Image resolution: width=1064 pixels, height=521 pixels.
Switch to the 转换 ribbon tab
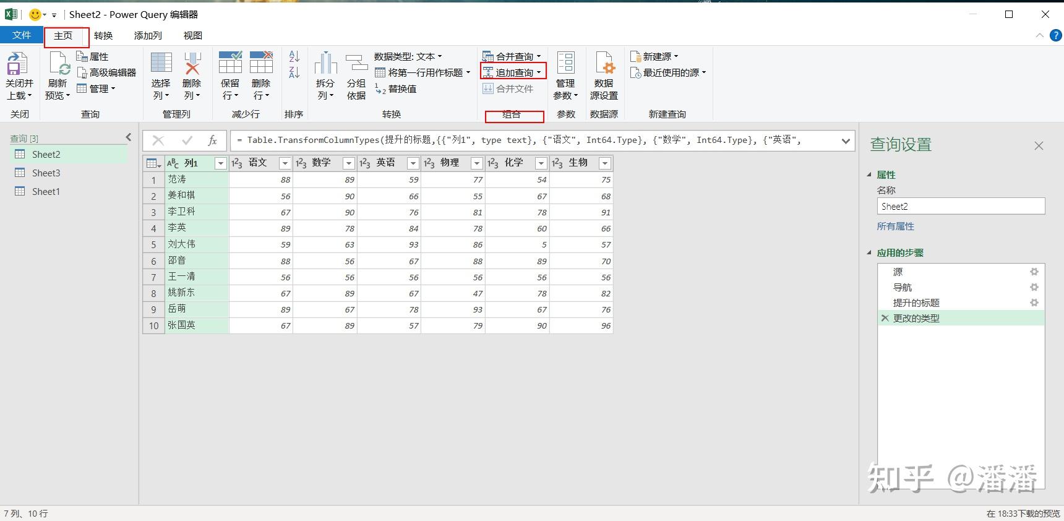(x=103, y=36)
